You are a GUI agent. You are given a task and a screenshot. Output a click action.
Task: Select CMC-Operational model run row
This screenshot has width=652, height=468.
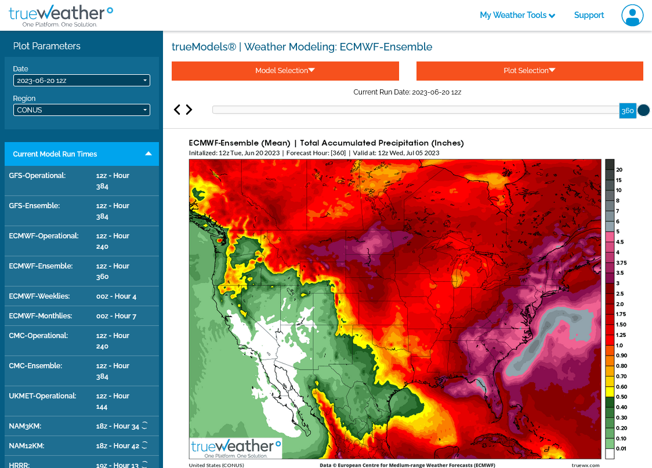pos(81,341)
